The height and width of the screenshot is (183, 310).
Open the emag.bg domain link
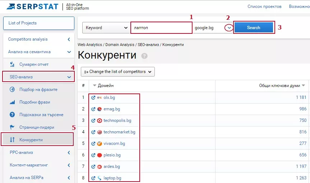click(112, 109)
